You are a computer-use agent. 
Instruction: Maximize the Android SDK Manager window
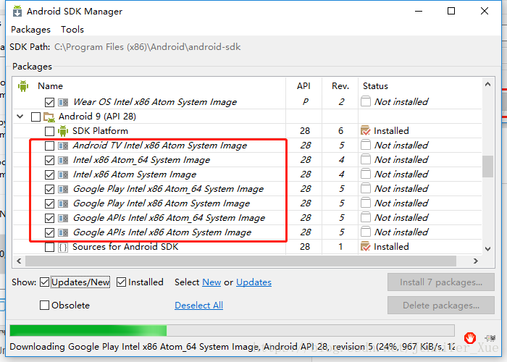(451, 11)
